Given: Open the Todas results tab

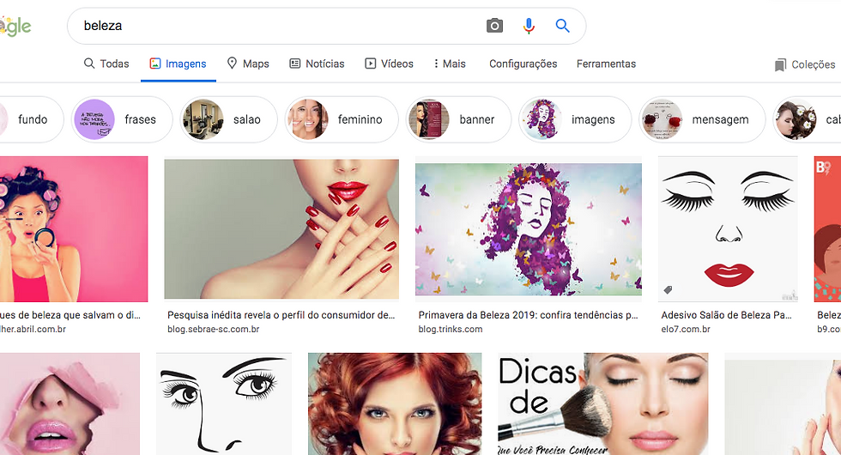Looking at the screenshot, I should (x=106, y=64).
